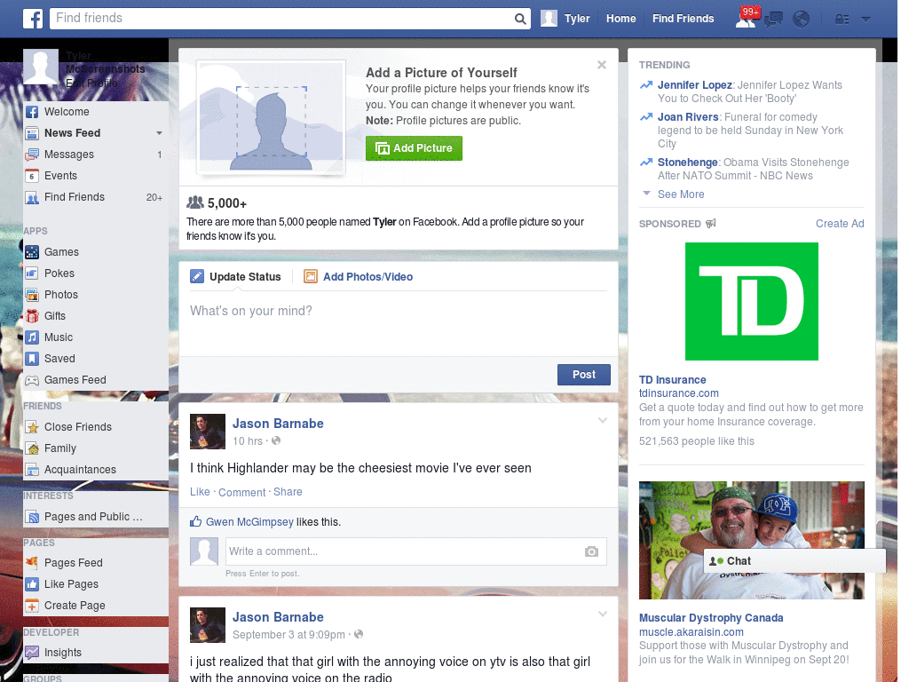This screenshot has width=909, height=682.
Task: Open Pokes app icon
Action: 32,274
